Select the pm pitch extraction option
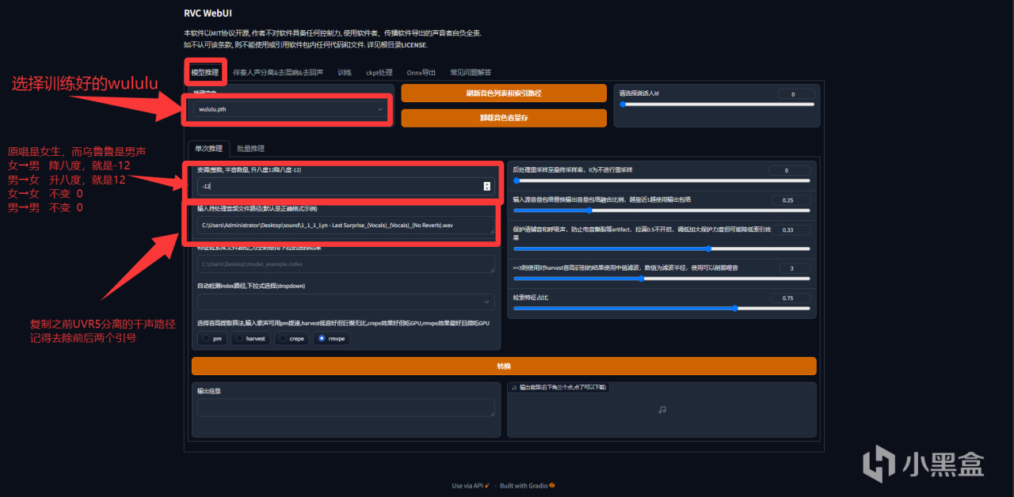The image size is (1014, 497). pyautogui.click(x=212, y=338)
